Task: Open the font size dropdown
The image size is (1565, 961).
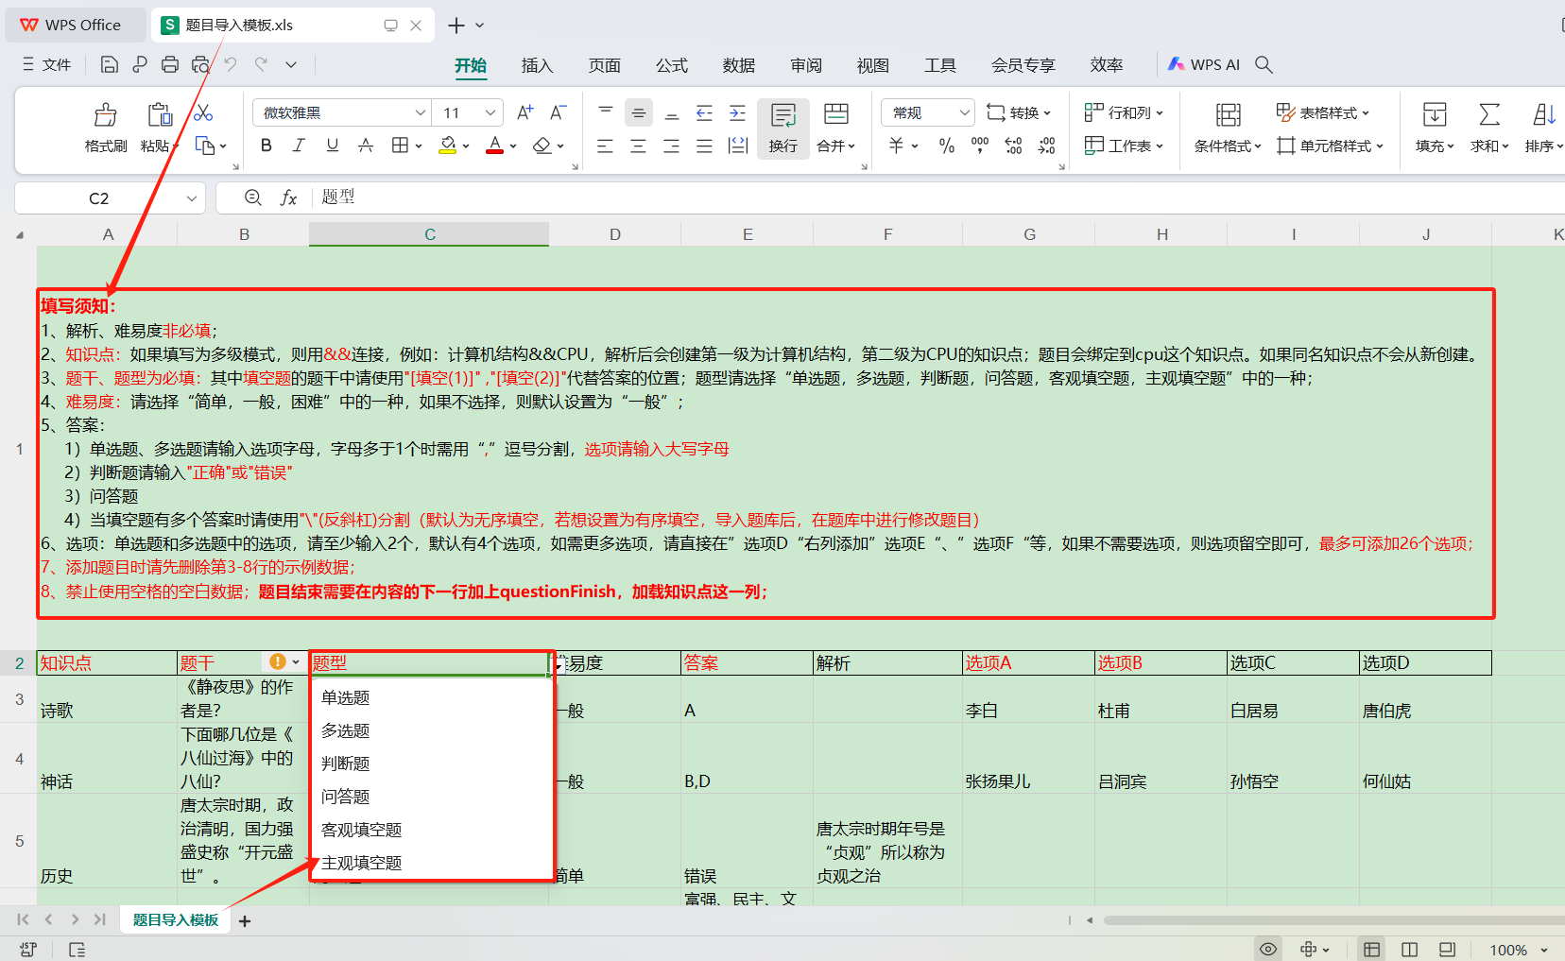Action: 490,113
